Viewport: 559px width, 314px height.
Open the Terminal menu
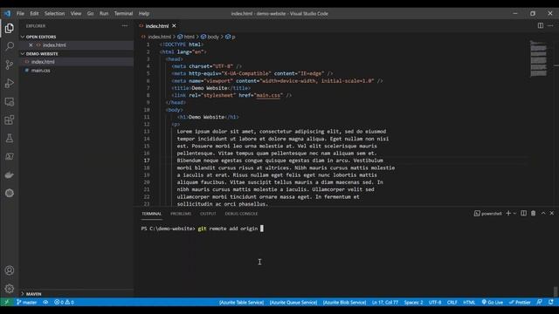tap(123, 14)
